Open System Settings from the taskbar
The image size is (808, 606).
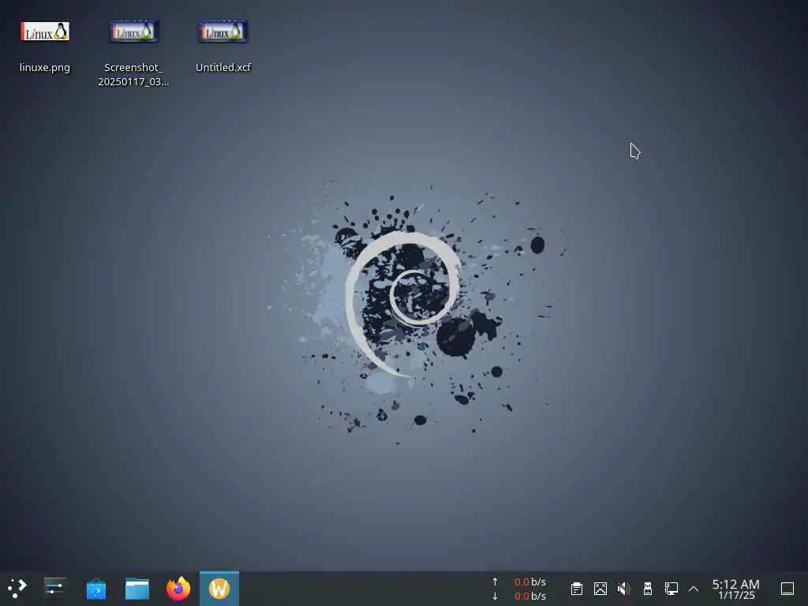click(54, 588)
